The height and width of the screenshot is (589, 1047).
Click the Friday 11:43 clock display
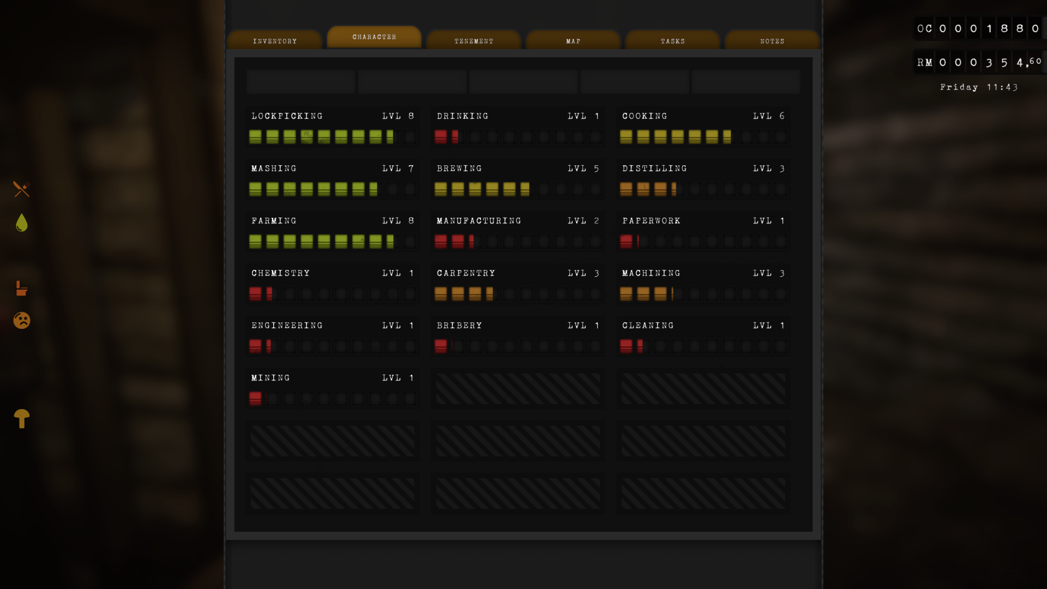pyautogui.click(x=979, y=87)
